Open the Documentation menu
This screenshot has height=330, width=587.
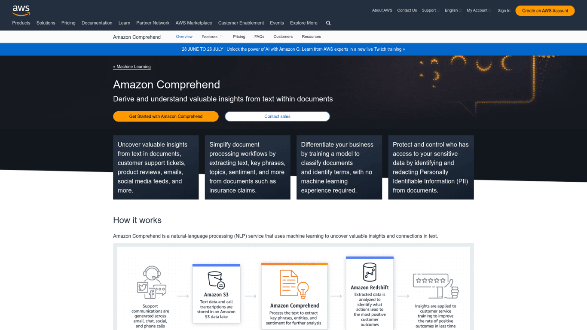point(97,23)
